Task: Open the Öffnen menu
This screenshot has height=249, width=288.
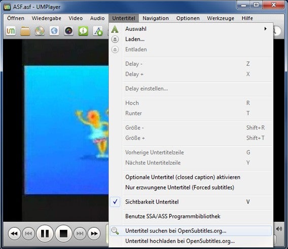Action: (16, 18)
